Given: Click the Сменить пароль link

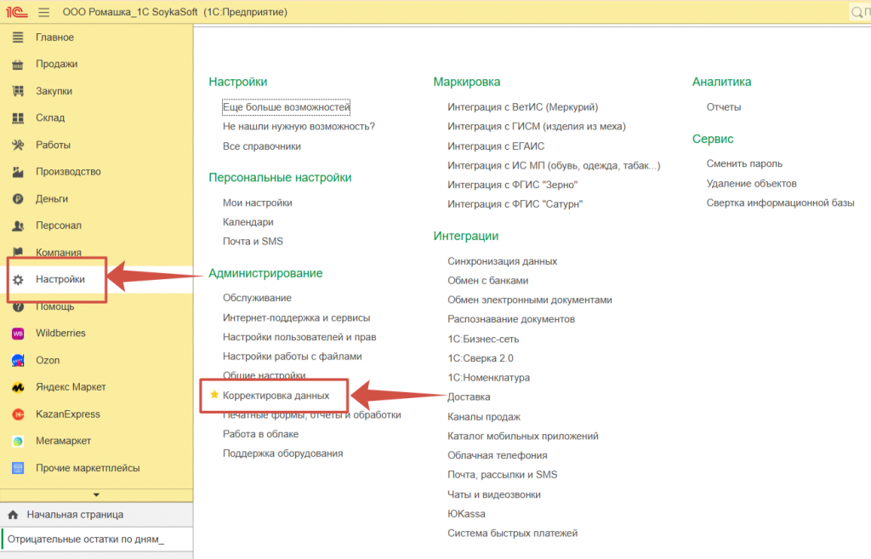Looking at the screenshot, I should pos(744,163).
